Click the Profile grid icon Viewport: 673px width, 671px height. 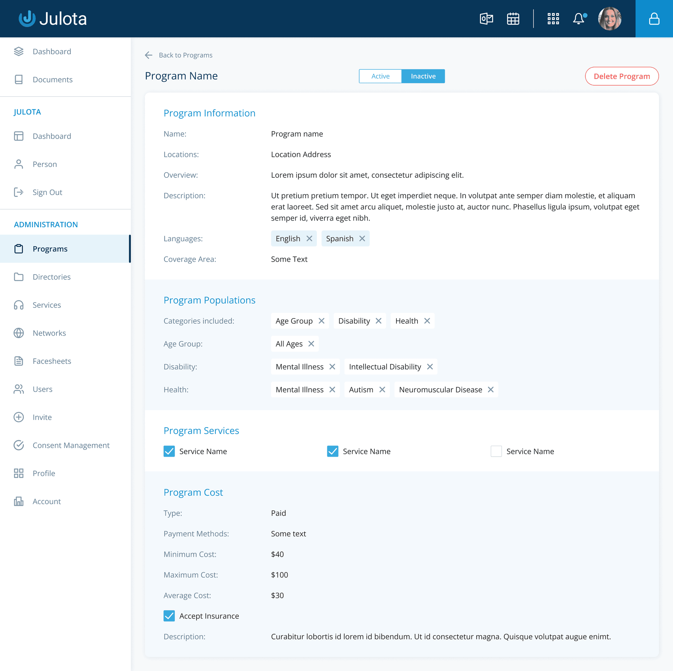click(x=19, y=473)
